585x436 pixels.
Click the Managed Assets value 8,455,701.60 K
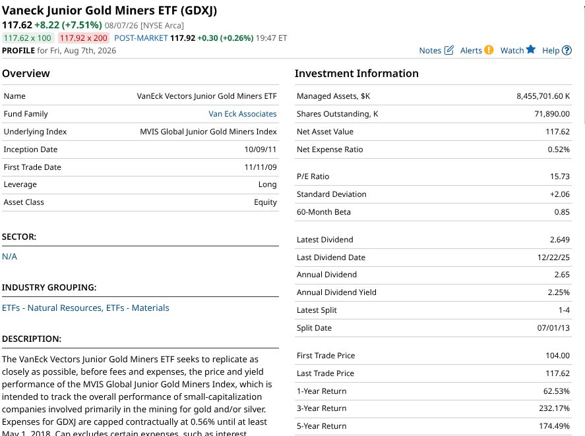point(543,96)
